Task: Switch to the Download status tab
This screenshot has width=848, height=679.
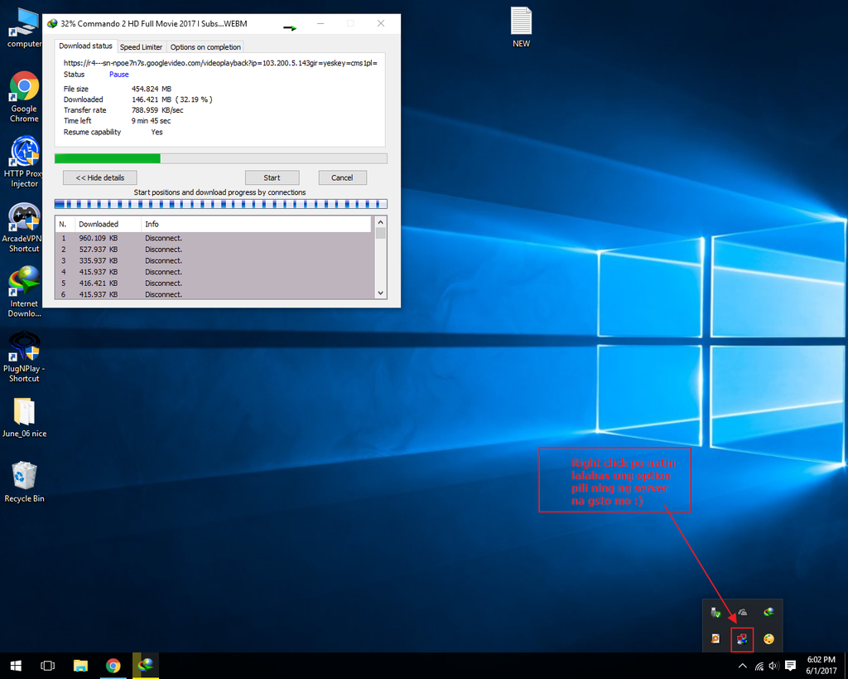Action: point(85,46)
